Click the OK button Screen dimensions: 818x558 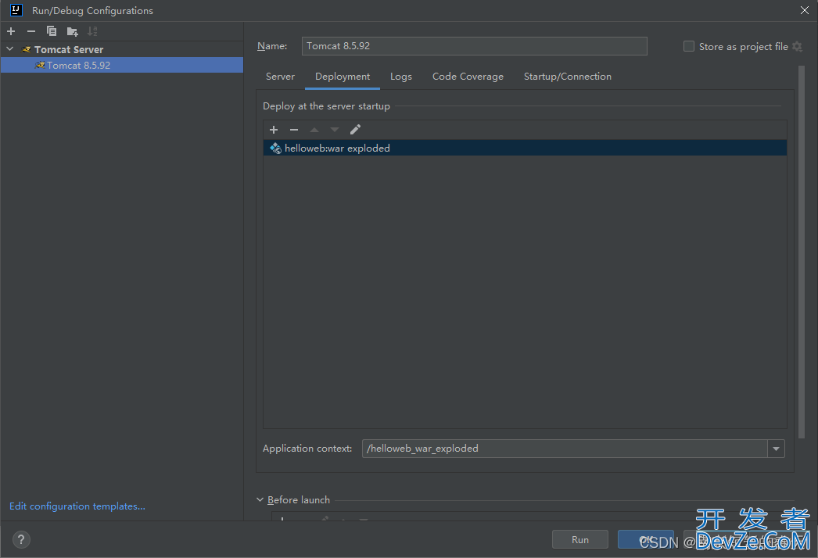[x=646, y=540]
